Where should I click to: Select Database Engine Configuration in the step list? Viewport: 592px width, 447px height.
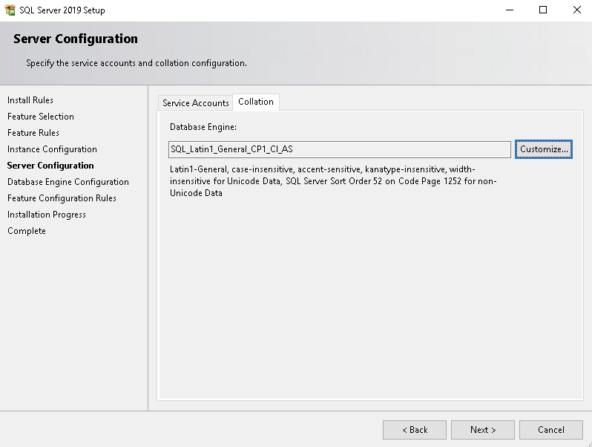tap(68, 182)
